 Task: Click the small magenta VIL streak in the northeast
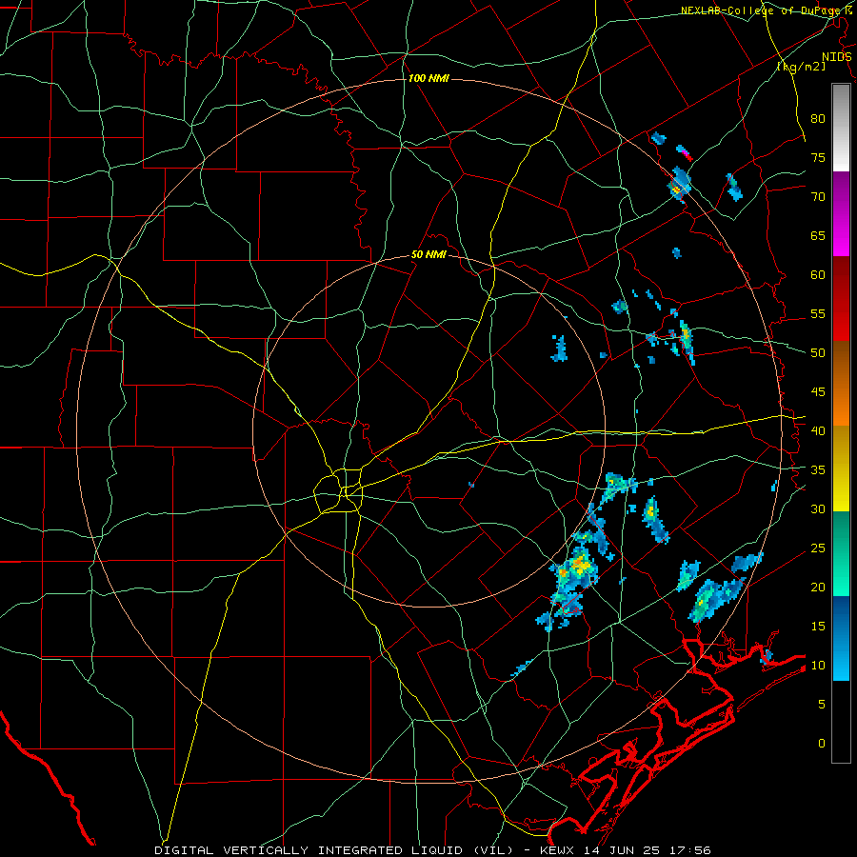pos(685,153)
